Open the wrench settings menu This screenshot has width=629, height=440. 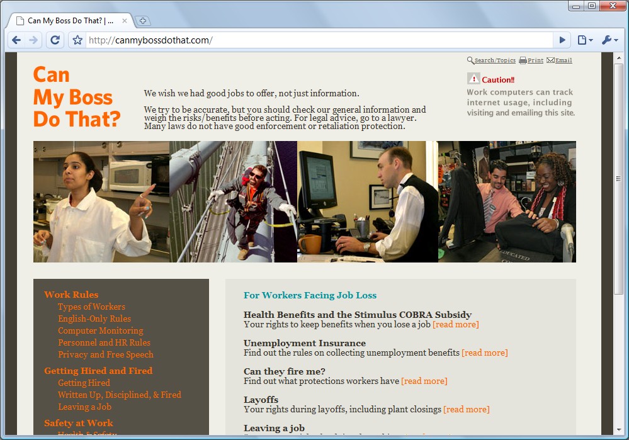tap(609, 40)
